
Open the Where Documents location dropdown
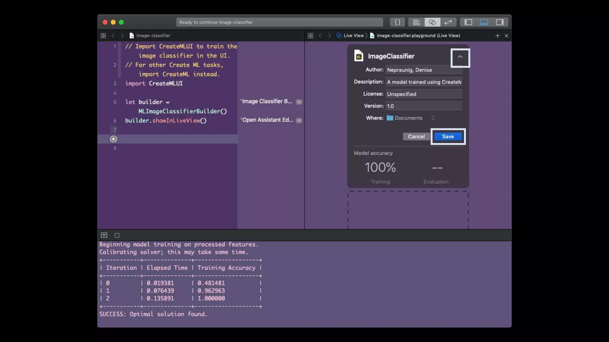point(410,118)
